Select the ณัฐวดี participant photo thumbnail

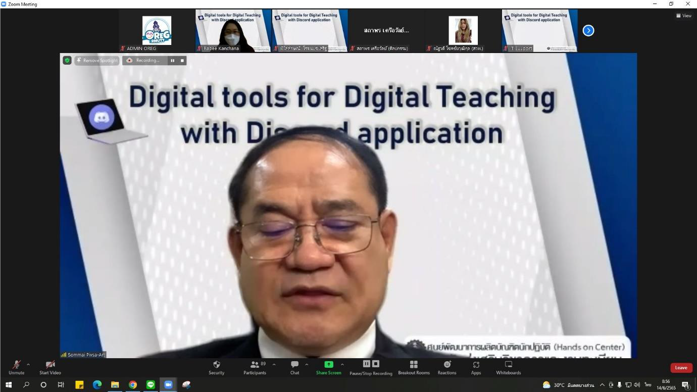(463, 30)
